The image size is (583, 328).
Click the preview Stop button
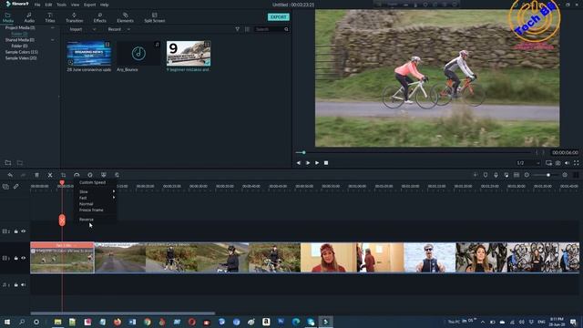pyautogui.click(x=326, y=163)
